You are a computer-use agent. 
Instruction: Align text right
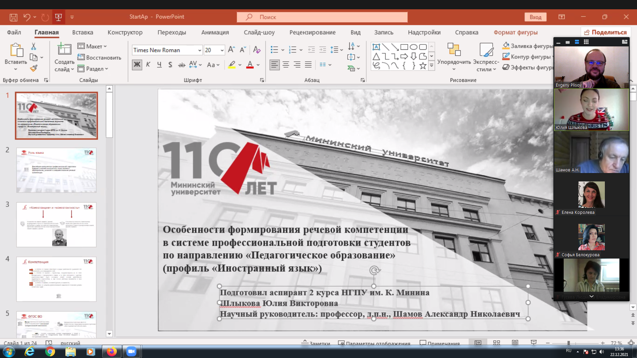(297, 65)
